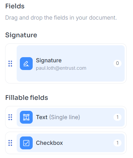Image resolution: width=133 pixels, height=158 pixels.
Task: Click the drag and drop instruction text
Action: [61, 18]
